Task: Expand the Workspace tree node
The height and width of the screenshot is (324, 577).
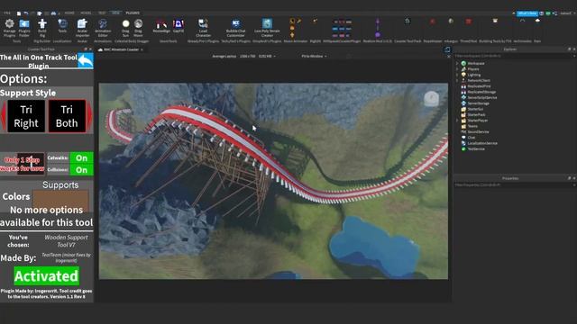Action: [457, 63]
